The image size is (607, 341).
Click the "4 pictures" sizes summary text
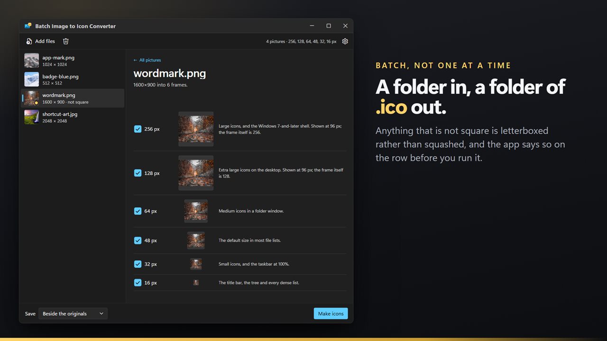point(301,42)
